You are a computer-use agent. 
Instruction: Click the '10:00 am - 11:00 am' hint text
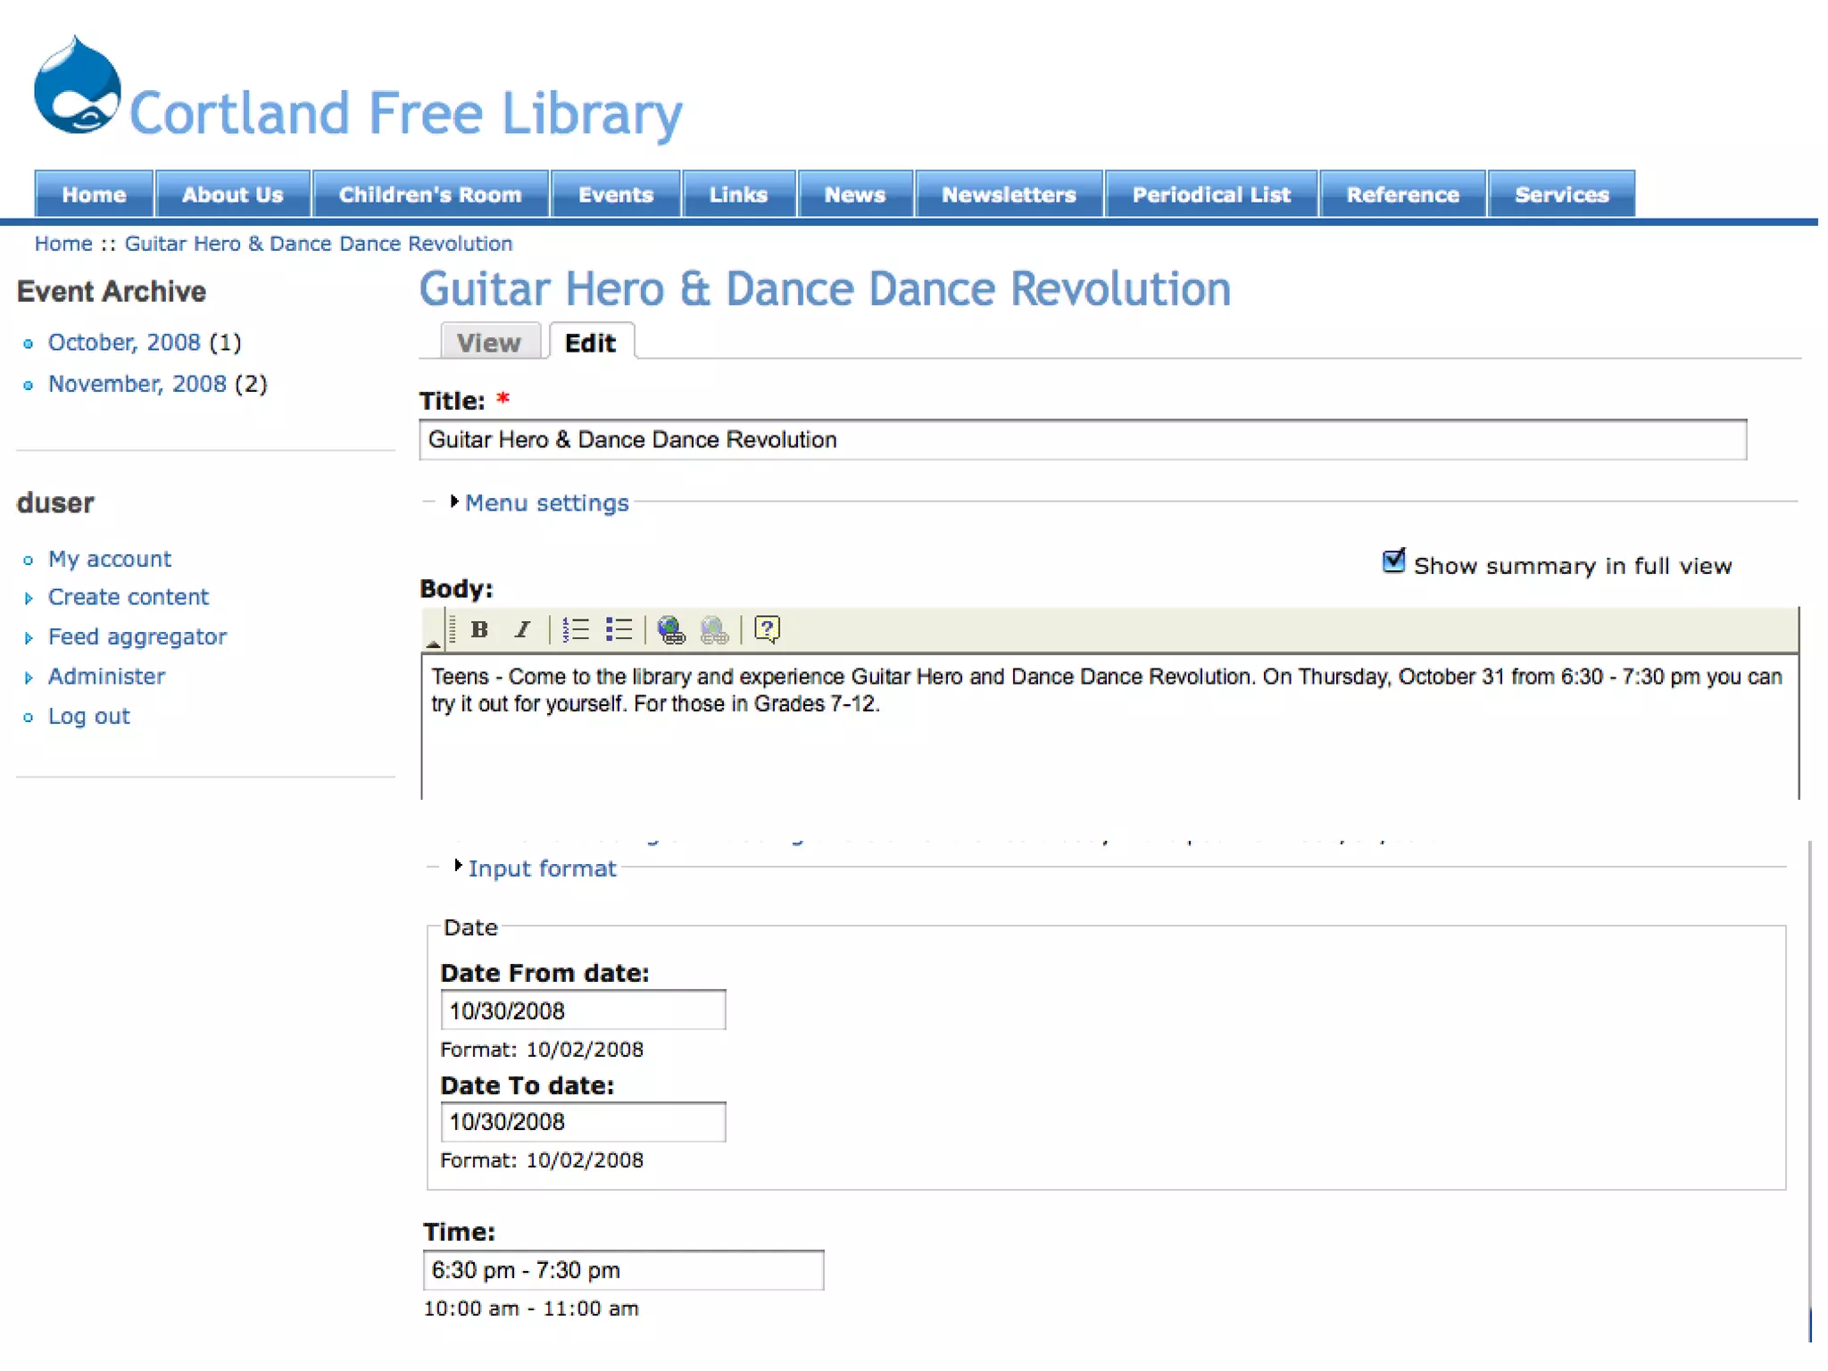coord(531,1309)
